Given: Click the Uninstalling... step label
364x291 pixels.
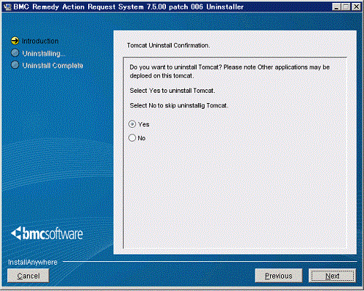Looking at the screenshot, I should 44,54.
